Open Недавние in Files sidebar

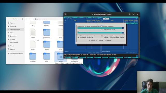click(x=16, y=23)
